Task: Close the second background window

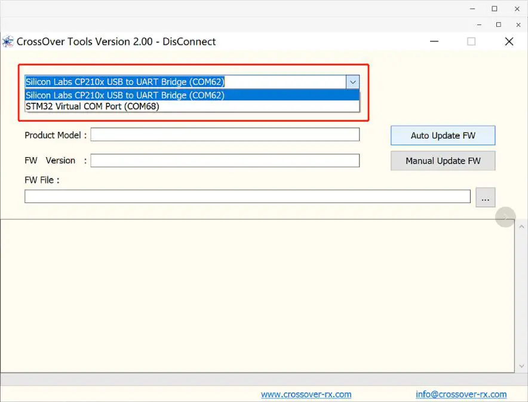Action: coord(518,24)
